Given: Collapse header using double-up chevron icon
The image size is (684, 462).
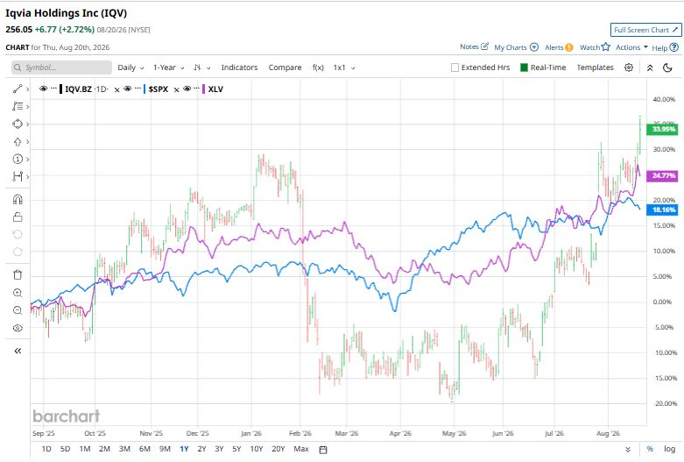Looking at the screenshot, I should coord(650,68).
